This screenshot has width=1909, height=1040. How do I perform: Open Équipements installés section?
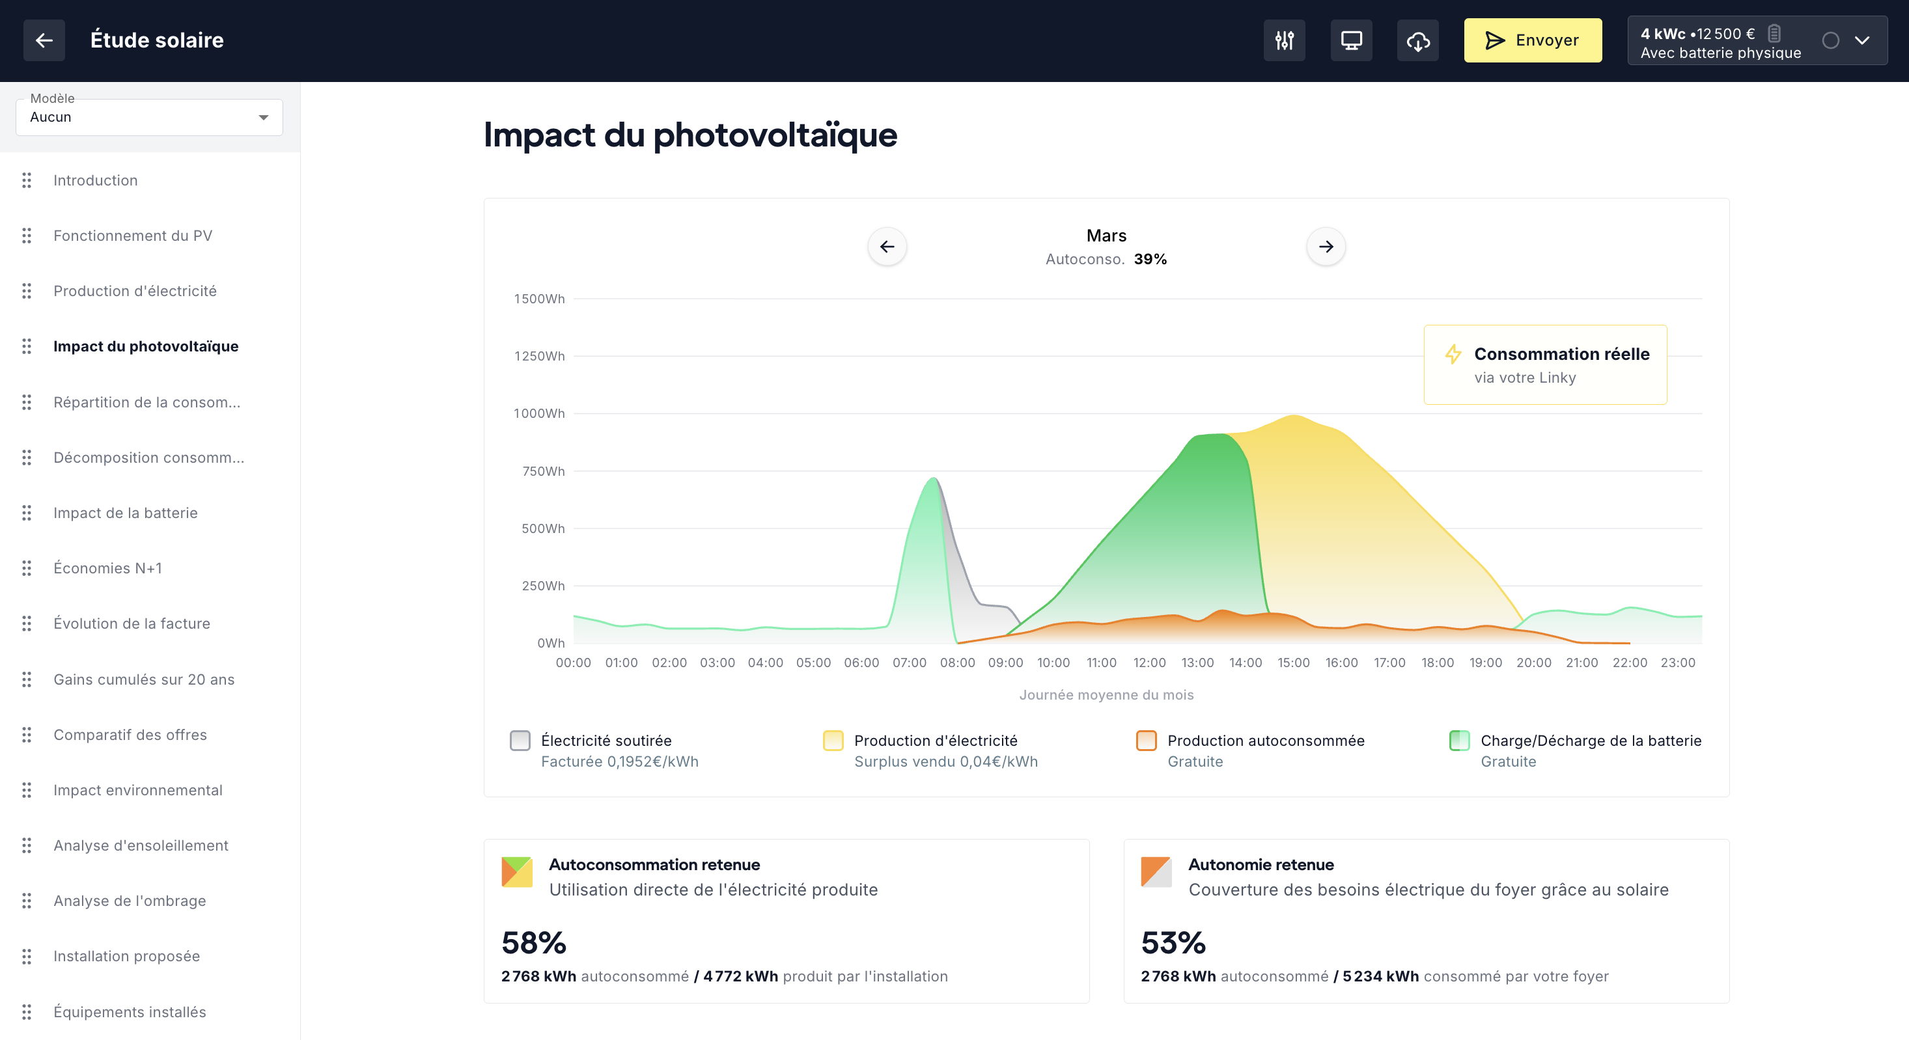point(130,1012)
